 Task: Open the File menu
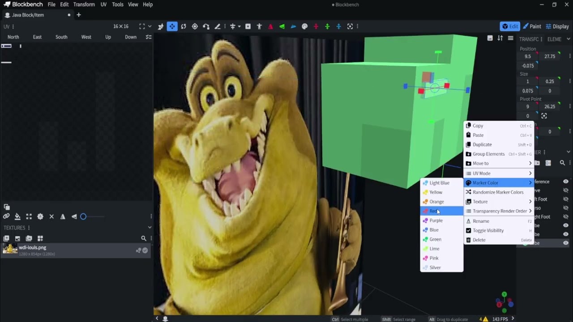pyautogui.click(x=51, y=4)
